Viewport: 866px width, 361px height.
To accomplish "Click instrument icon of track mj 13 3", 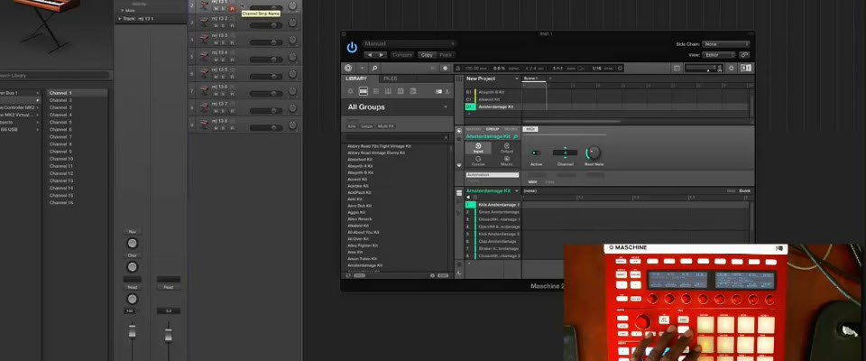I will pos(205,39).
